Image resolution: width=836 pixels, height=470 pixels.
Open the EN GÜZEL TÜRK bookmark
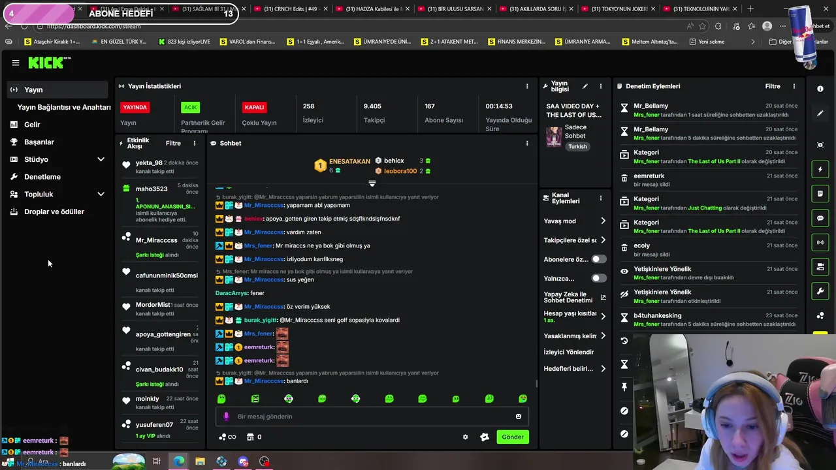[119, 41]
